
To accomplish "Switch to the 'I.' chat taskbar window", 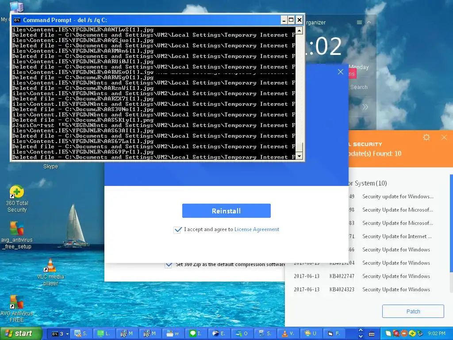I will [196, 334].
